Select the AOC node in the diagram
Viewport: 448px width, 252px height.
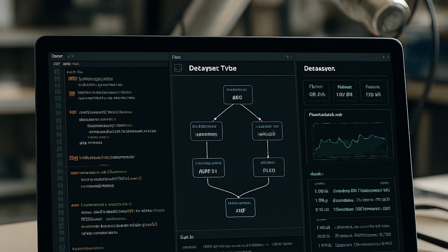[238, 94]
